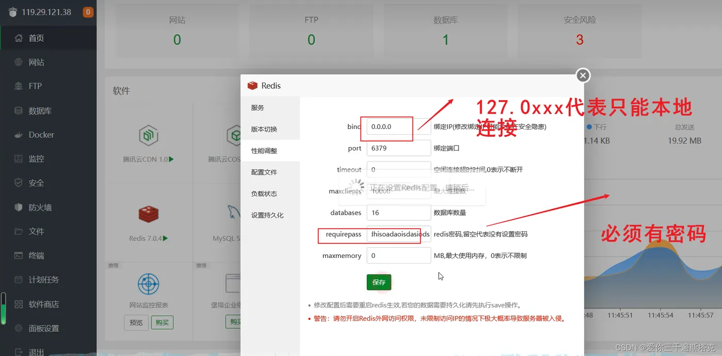This screenshot has height=356, width=722.
Task: Click the orange 0 notification badge
Action: tap(88, 12)
